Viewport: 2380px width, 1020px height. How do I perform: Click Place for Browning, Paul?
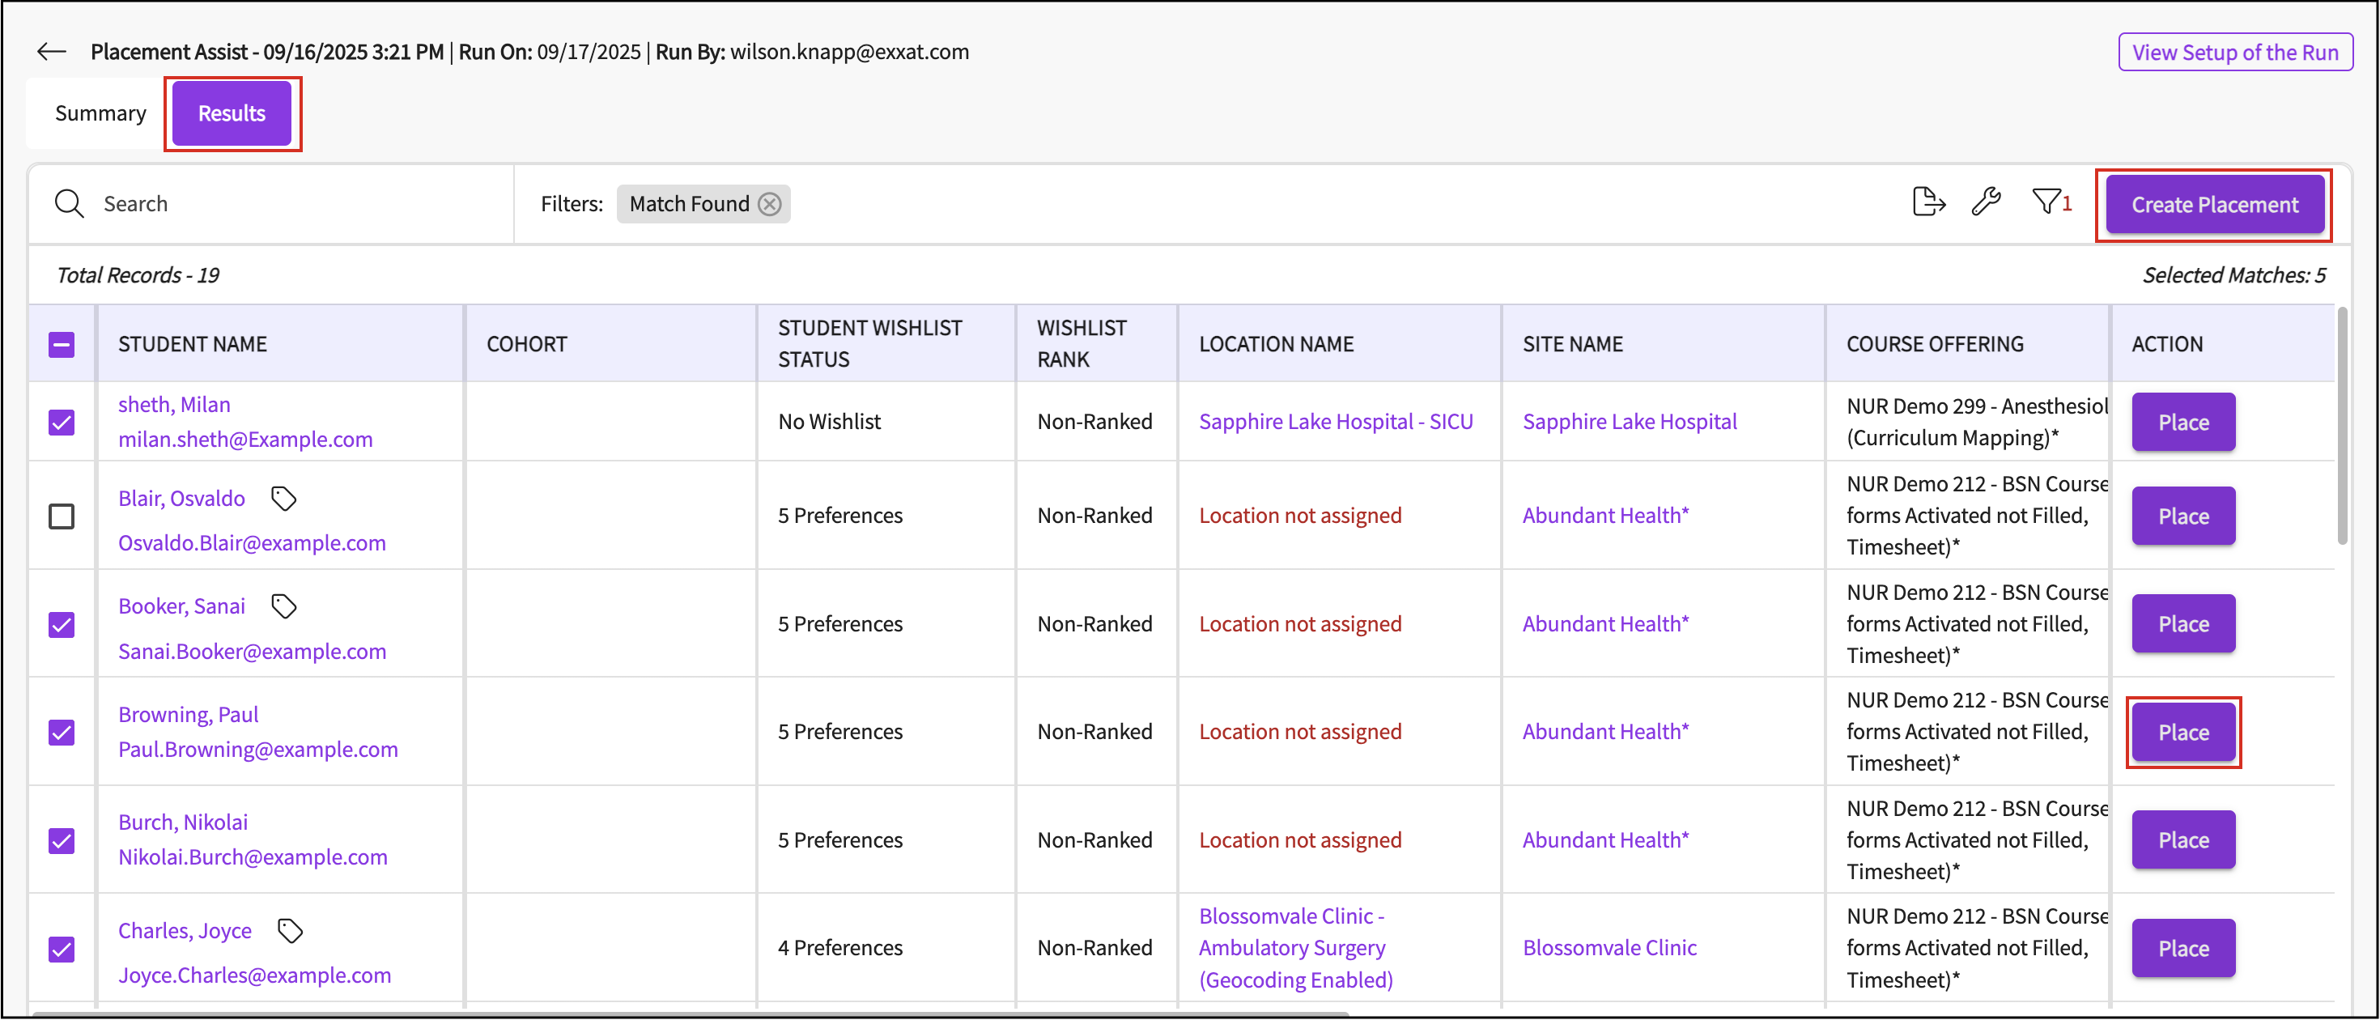pyautogui.click(x=2182, y=733)
